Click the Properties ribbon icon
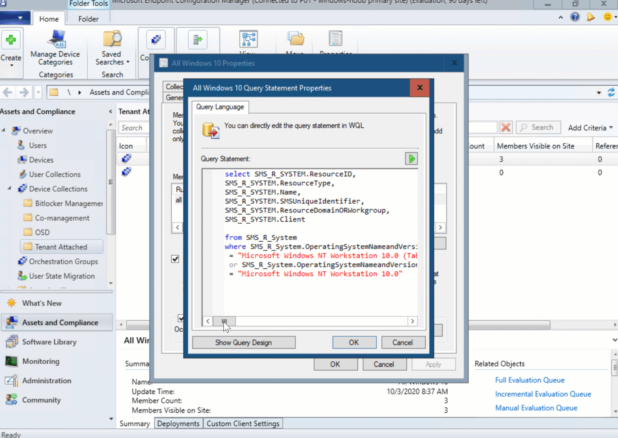The width and height of the screenshot is (618, 438). (335, 39)
